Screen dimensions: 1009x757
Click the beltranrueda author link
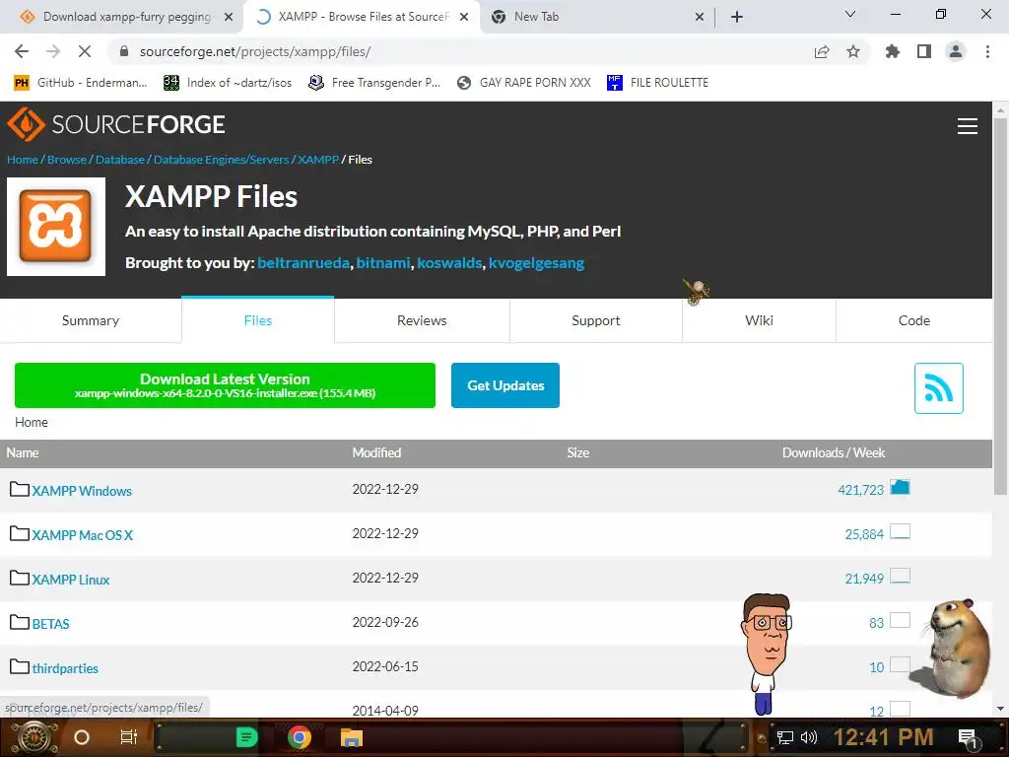coord(303,262)
